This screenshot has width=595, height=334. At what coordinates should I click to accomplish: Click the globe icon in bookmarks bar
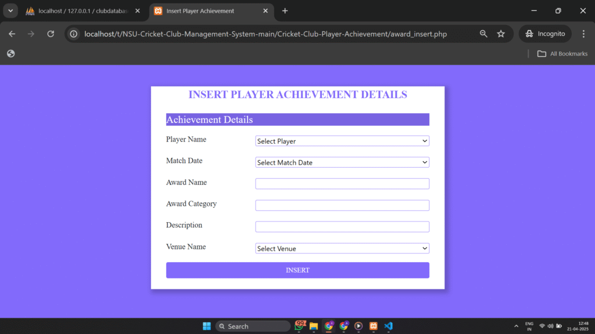tap(10, 54)
